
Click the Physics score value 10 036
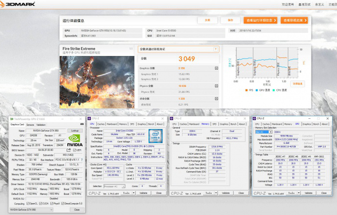click(x=182, y=86)
